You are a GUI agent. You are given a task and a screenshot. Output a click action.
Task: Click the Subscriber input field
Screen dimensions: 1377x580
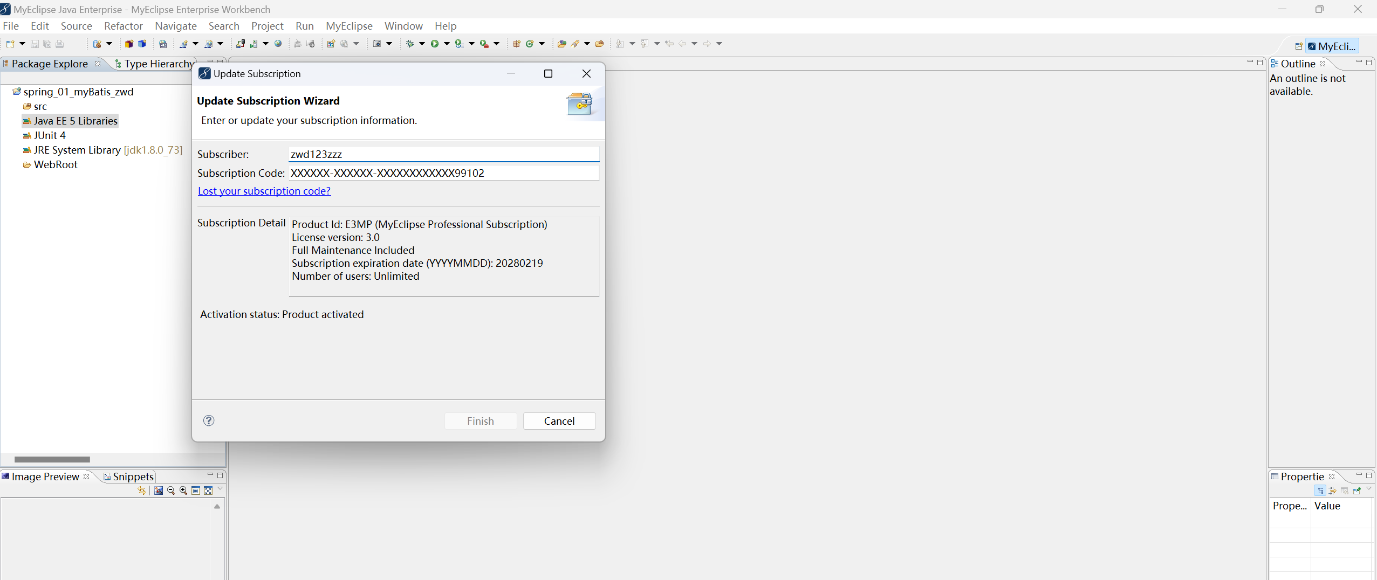tap(443, 154)
